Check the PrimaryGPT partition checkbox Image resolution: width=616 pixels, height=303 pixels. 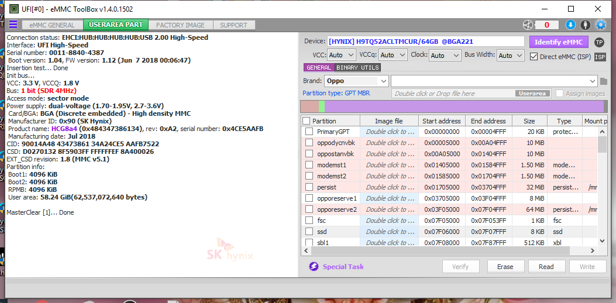309,132
